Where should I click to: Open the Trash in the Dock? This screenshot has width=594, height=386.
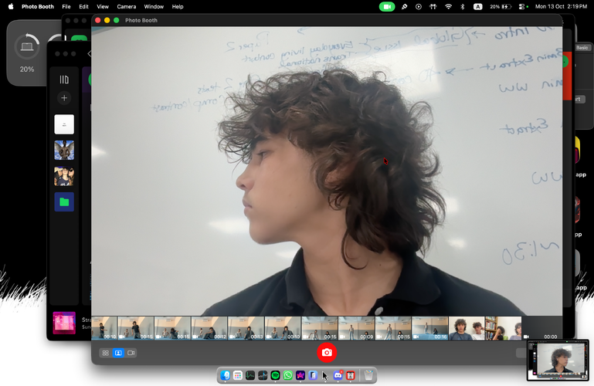368,375
